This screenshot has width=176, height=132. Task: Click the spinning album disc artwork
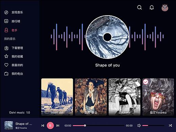[107, 37]
